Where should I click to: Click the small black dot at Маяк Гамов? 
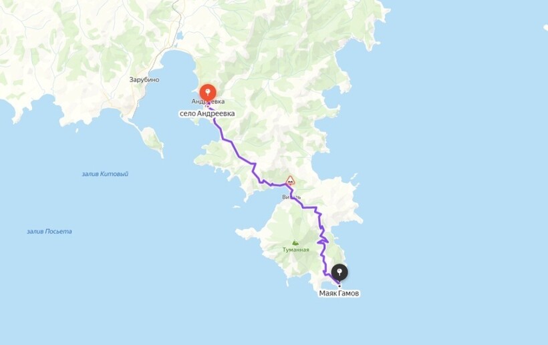[x=339, y=286]
